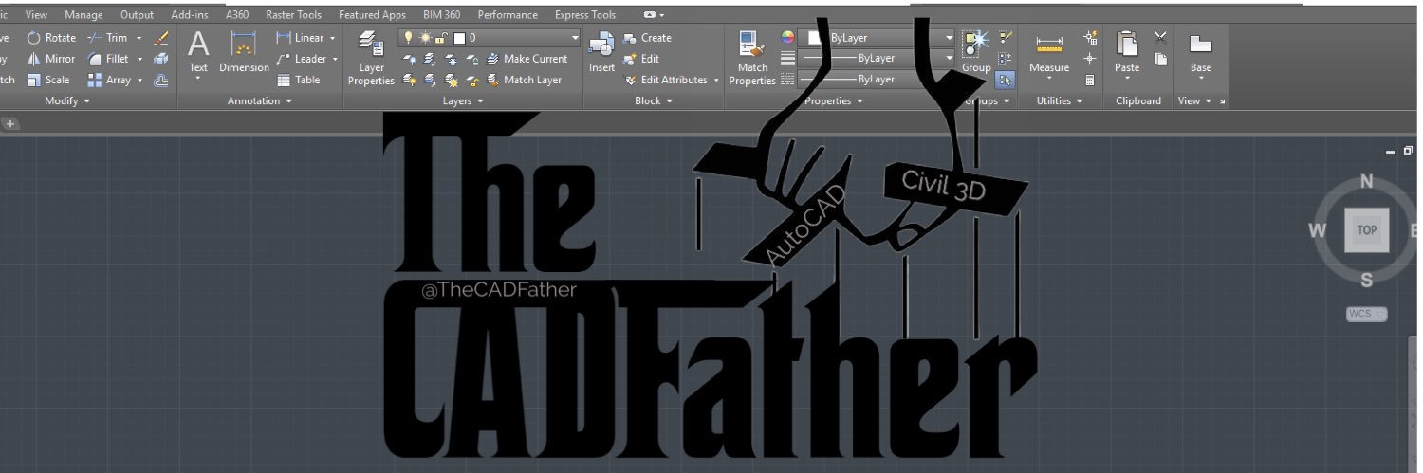The width and height of the screenshot is (1423, 473).
Task: Toggle layer 0 freeze sun icon
Action: 425,38
